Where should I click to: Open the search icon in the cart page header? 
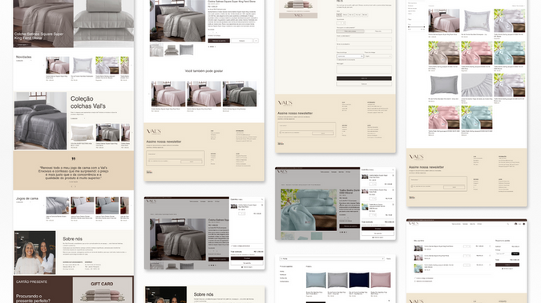click(x=508, y=224)
